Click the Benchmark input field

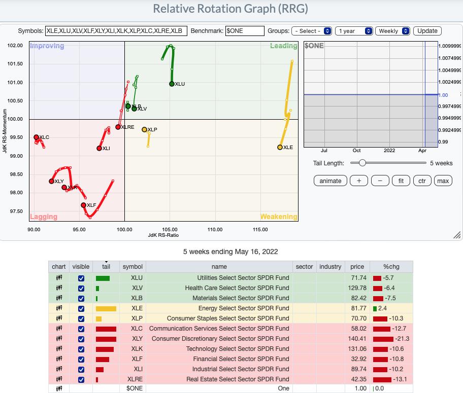245,31
